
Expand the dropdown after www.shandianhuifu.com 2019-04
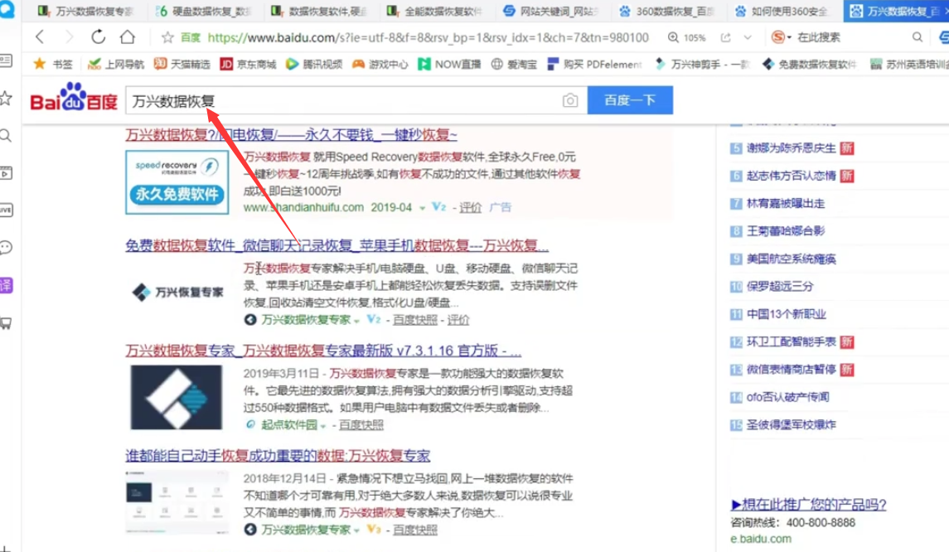423,207
